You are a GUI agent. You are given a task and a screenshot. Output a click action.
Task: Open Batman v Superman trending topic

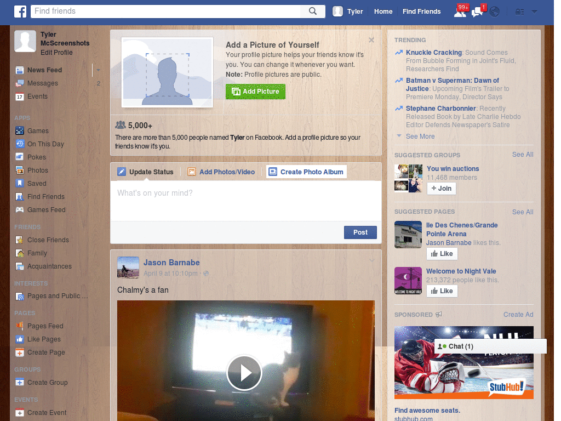(452, 84)
